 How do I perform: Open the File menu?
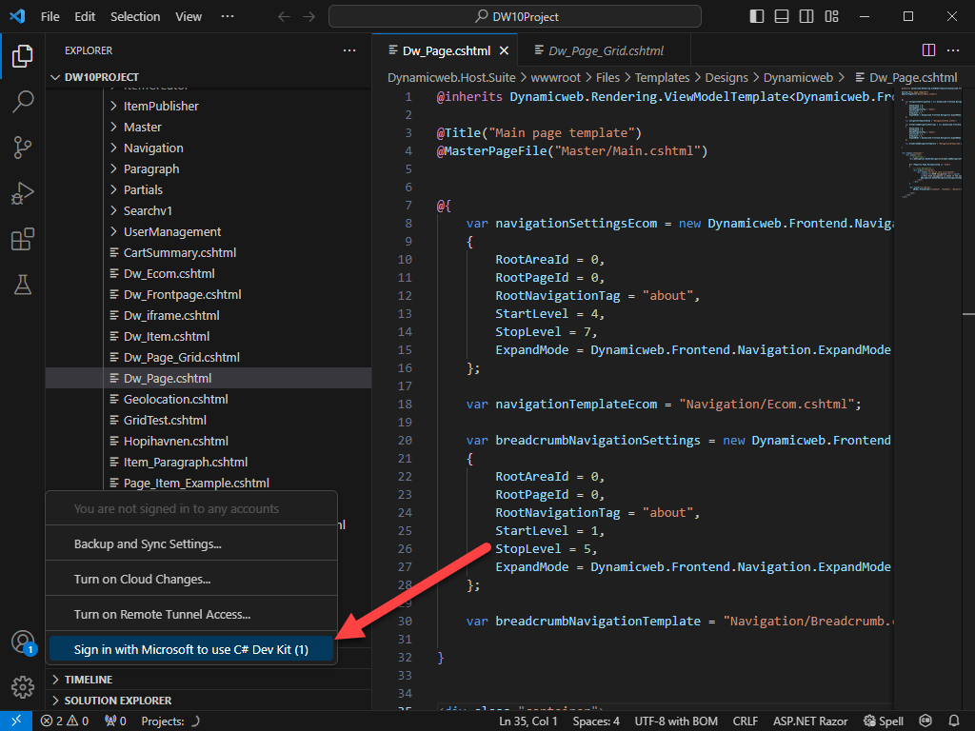coord(50,17)
